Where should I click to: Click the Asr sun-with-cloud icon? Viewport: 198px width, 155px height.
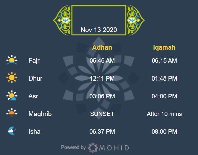click(12, 95)
